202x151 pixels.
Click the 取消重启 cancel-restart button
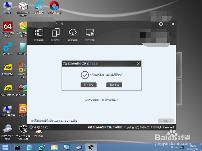click(114, 85)
